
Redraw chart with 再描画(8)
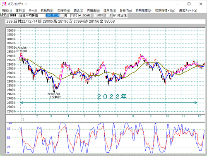point(93,10)
